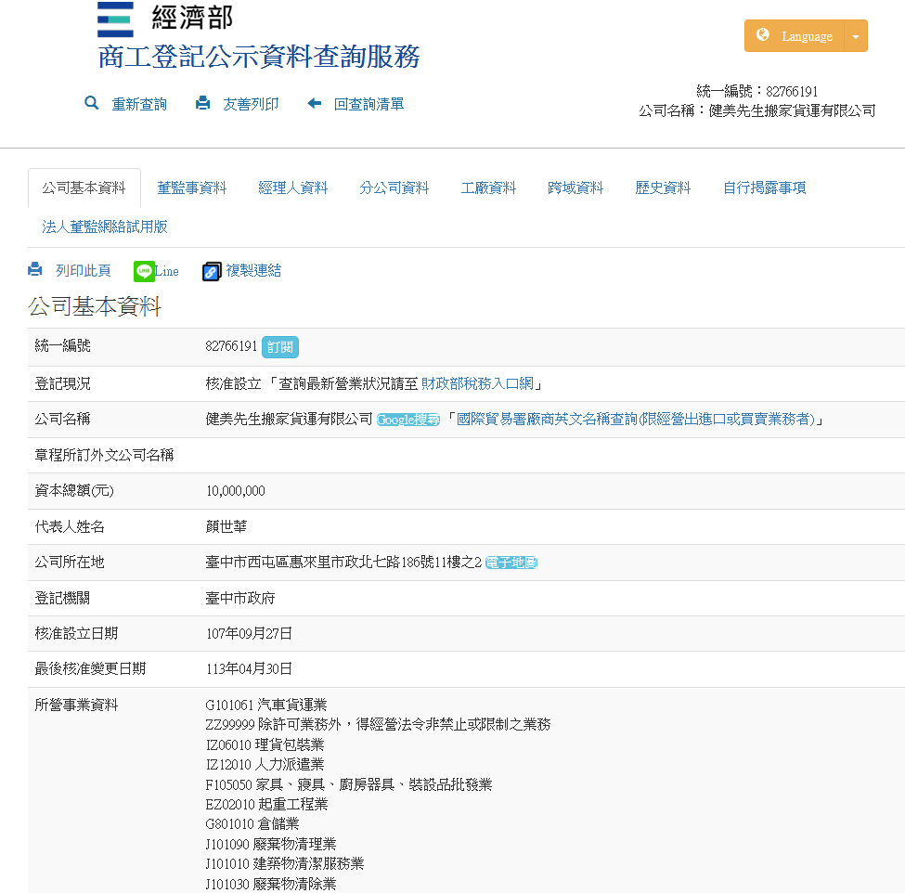Viewport: 905px width, 893px height.
Task: Switch to the 董監事資料 tab
Action: tap(192, 188)
